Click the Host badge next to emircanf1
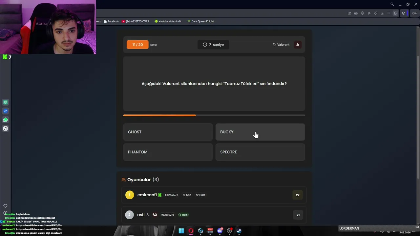 (x=200, y=195)
